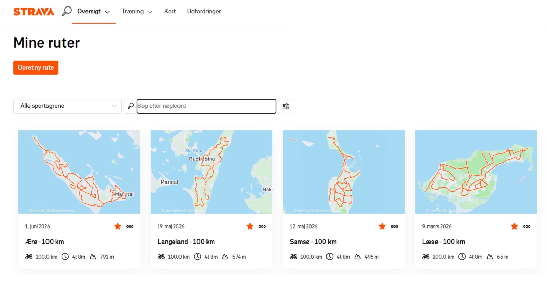547x307 pixels.
Task: Open Samsø - 100 km route title
Action: [313, 242]
